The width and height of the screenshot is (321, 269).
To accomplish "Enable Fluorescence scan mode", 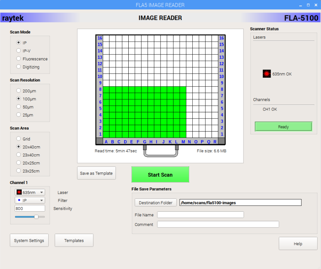I will 18,58.
